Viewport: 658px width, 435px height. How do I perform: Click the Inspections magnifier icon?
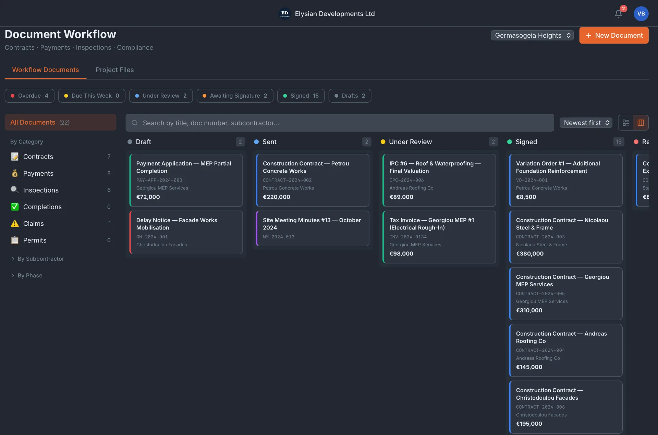(x=15, y=190)
